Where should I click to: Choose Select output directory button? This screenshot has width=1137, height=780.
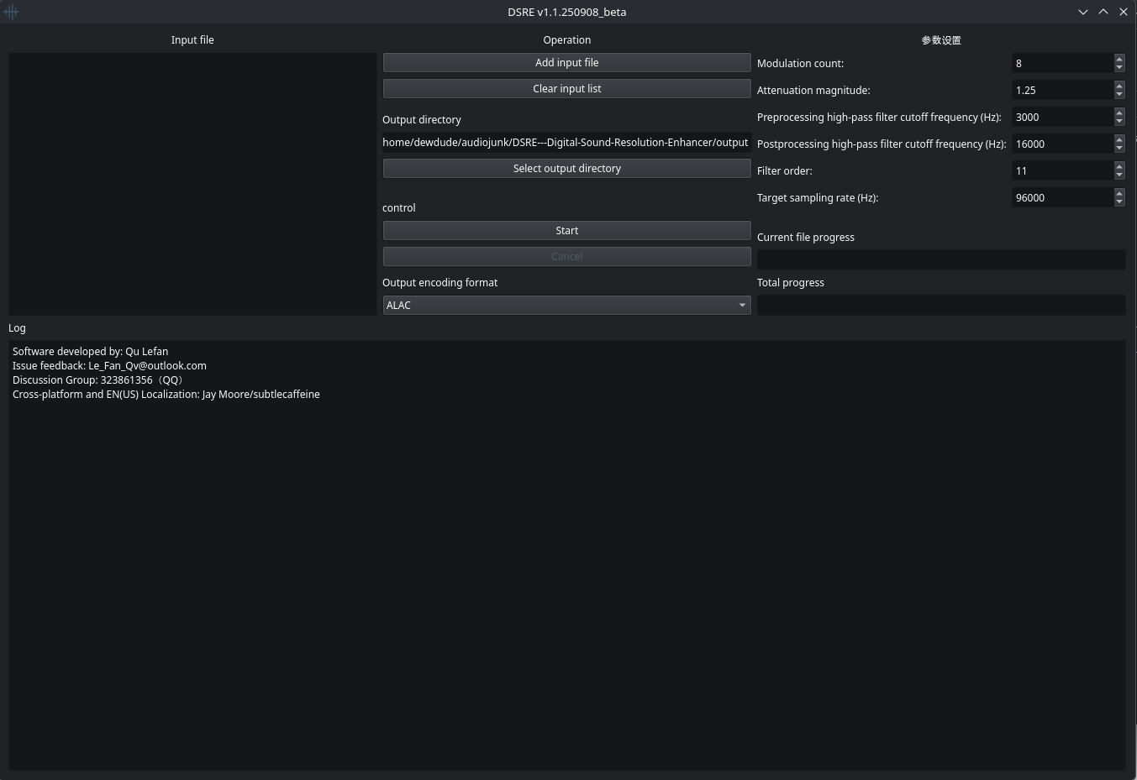point(566,169)
